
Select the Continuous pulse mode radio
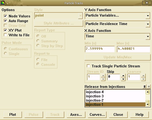click(x=6, y=49)
